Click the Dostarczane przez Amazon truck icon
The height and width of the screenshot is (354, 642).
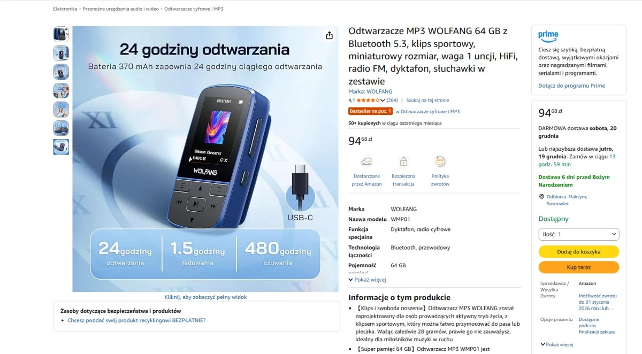366,161
